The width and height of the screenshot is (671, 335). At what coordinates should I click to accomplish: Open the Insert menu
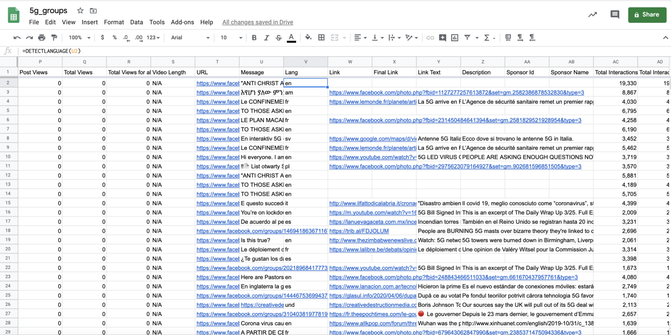click(x=89, y=22)
